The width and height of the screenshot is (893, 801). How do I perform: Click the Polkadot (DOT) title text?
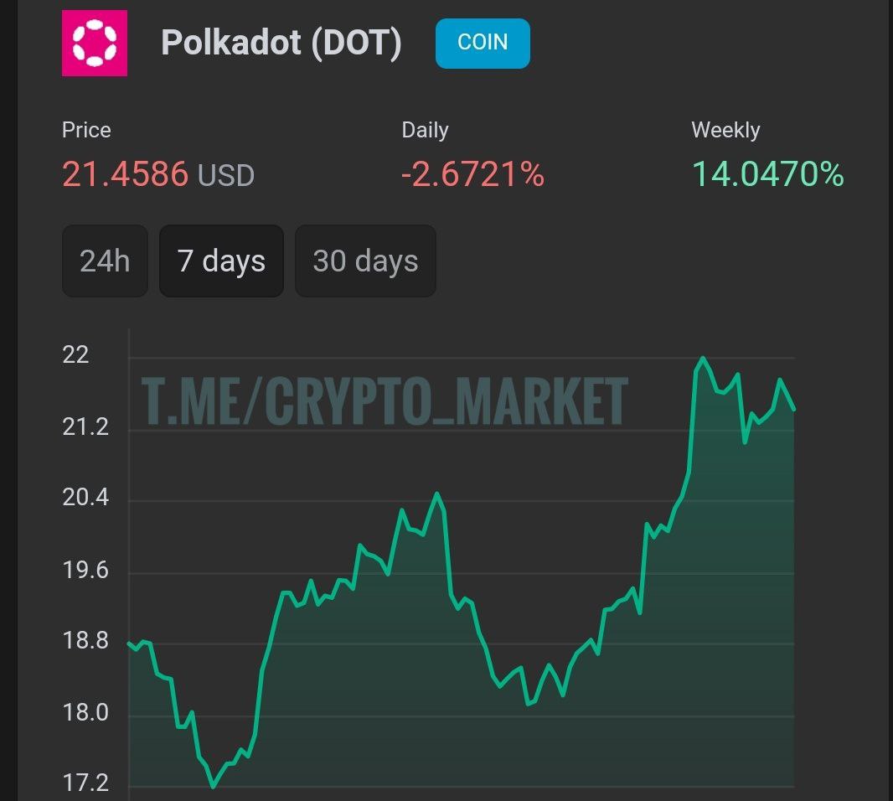(281, 43)
